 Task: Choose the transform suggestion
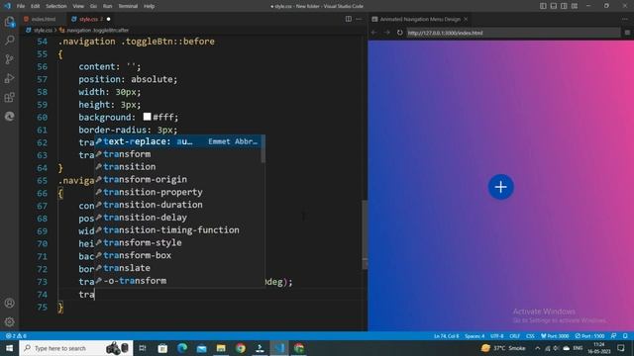click(178, 154)
